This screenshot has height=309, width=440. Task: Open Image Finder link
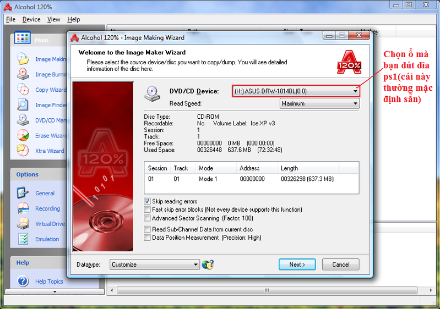(x=51, y=105)
